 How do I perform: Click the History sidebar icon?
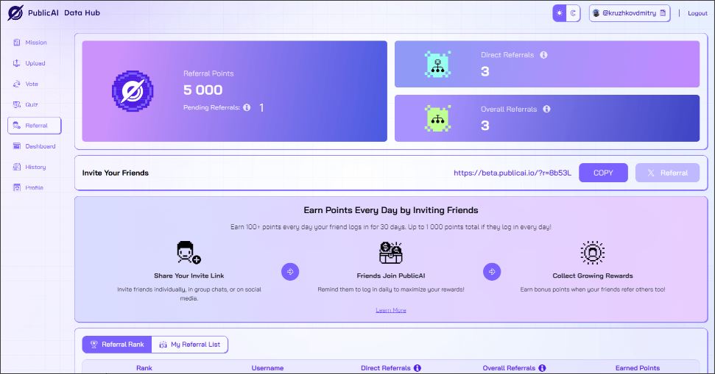pos(17,167)
